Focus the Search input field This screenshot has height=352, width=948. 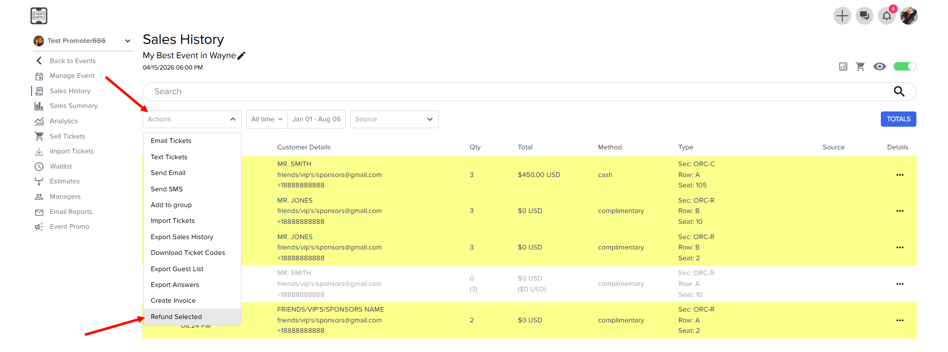click(518, 92)
